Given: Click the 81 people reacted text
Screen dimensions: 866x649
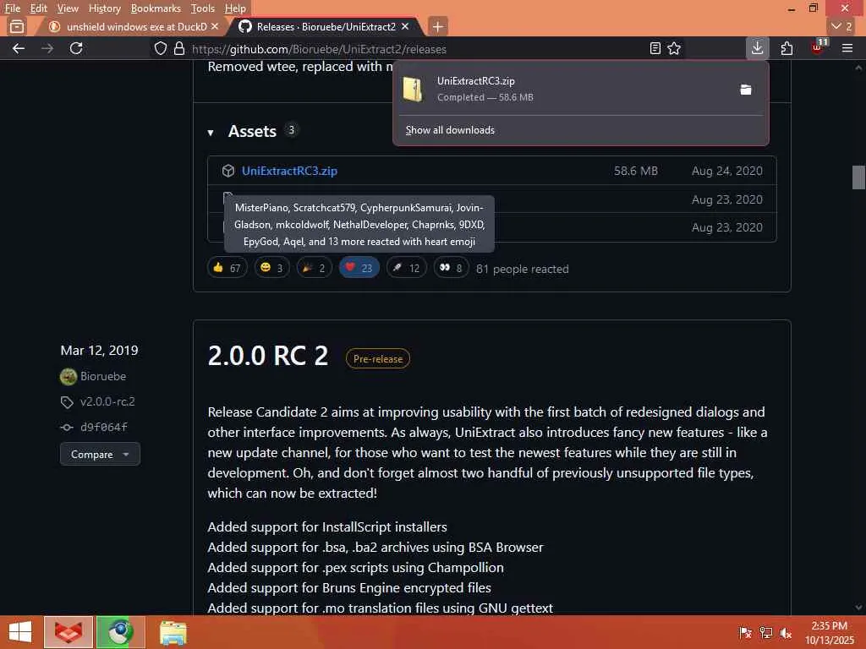Looking at the screenshot, I should point(523,269).
